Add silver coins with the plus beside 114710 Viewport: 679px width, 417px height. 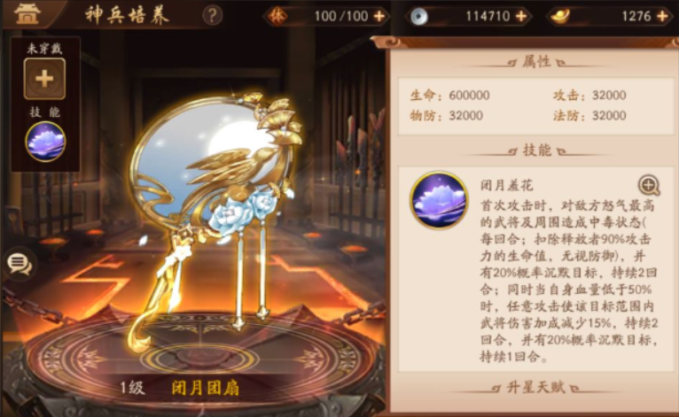click(x=521, y=16)
